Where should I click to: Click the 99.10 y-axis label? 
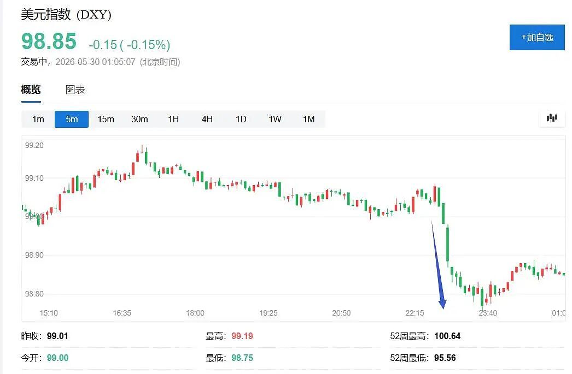point(34,178)
